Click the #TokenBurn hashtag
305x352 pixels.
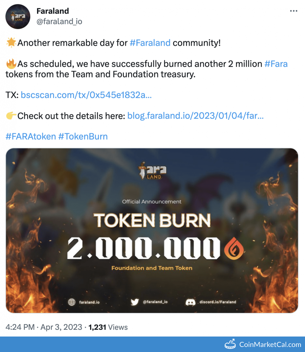[83, 137]
